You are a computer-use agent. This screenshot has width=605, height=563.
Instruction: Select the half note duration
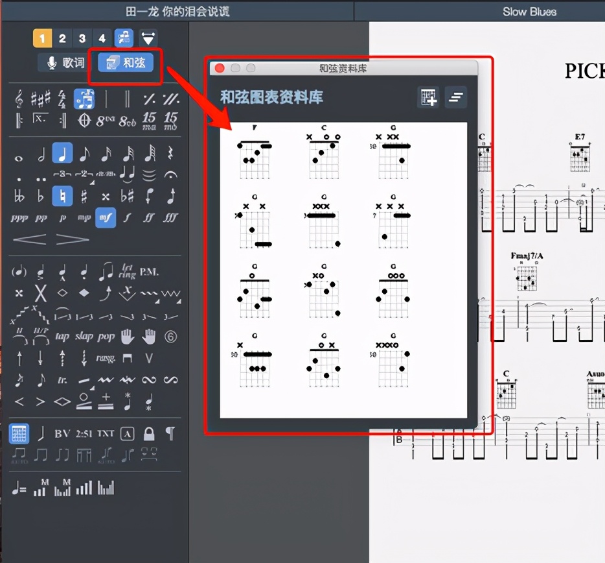coord(41,154)
